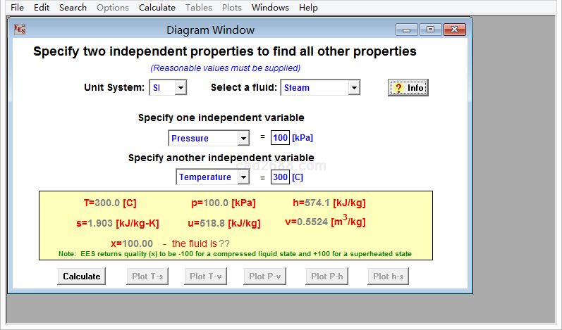Viewport: 562px width, 330px height.
Task: Click the Plot T-s button
Action: point(147,277)
